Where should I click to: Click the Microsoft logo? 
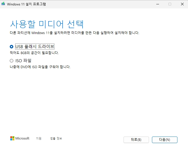(20, 138)
